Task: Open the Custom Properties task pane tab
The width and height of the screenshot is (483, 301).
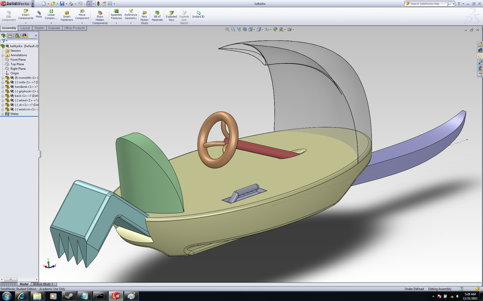Action: point(480,74)
